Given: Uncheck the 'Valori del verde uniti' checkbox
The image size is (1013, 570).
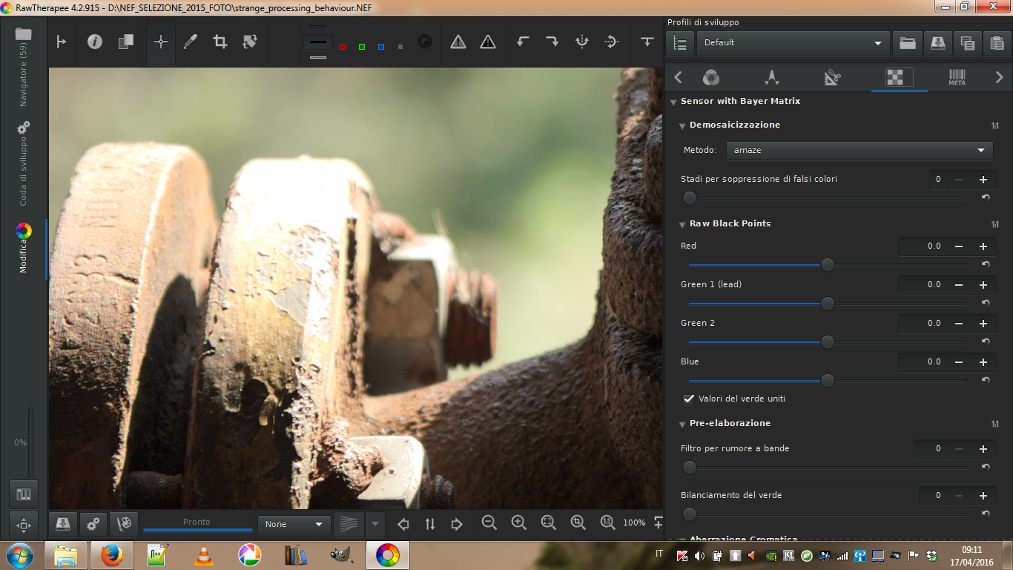Looking at the screenshot, I should pyautogui.click(x=689, y=399).
